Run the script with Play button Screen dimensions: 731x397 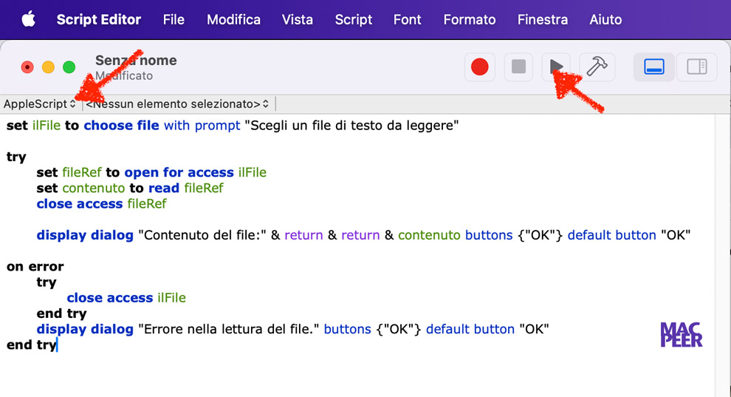[557, 67]
